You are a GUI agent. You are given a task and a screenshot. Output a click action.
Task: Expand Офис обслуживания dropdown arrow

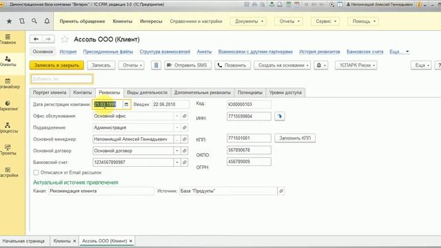(x=177, y=116)
